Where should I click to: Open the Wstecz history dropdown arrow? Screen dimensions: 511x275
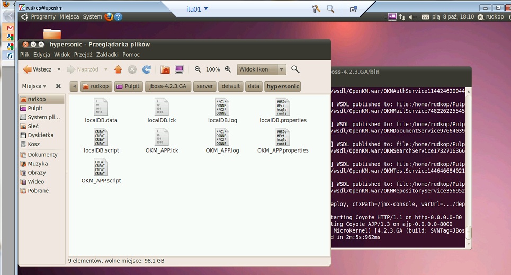pos(59,69)
